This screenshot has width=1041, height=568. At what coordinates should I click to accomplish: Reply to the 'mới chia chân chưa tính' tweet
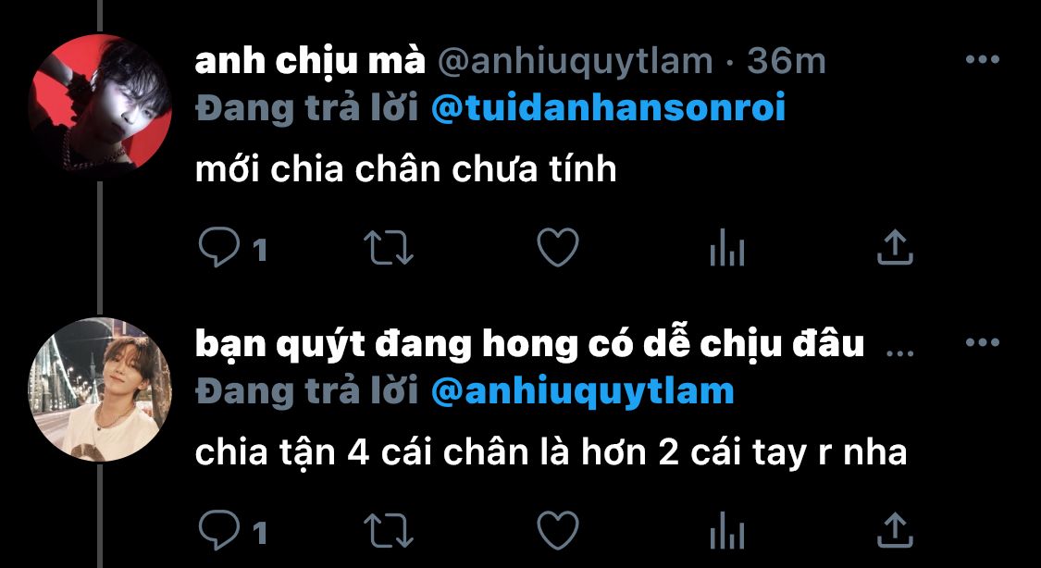[x=219, y=247]
